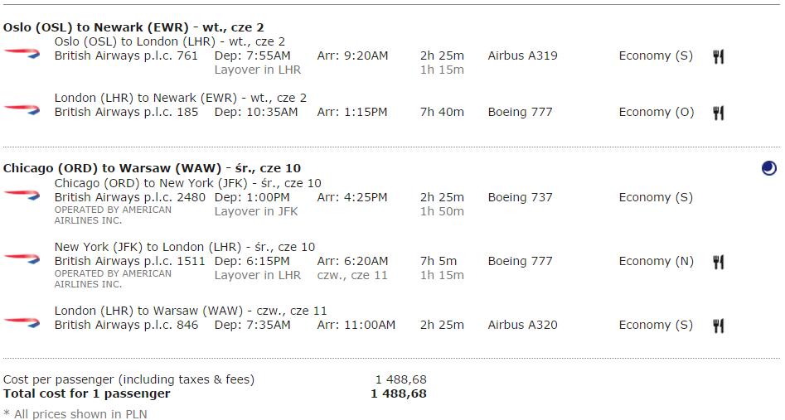
Task: Click the British Airways logo beside flight 846
Action: 22,322
